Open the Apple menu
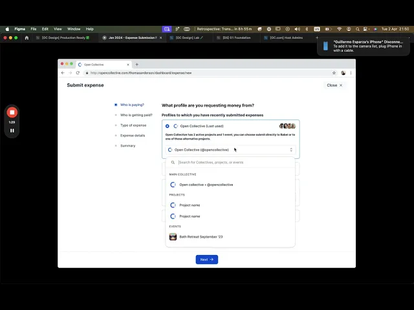414x310 pixels. click(x=7, y=29)
